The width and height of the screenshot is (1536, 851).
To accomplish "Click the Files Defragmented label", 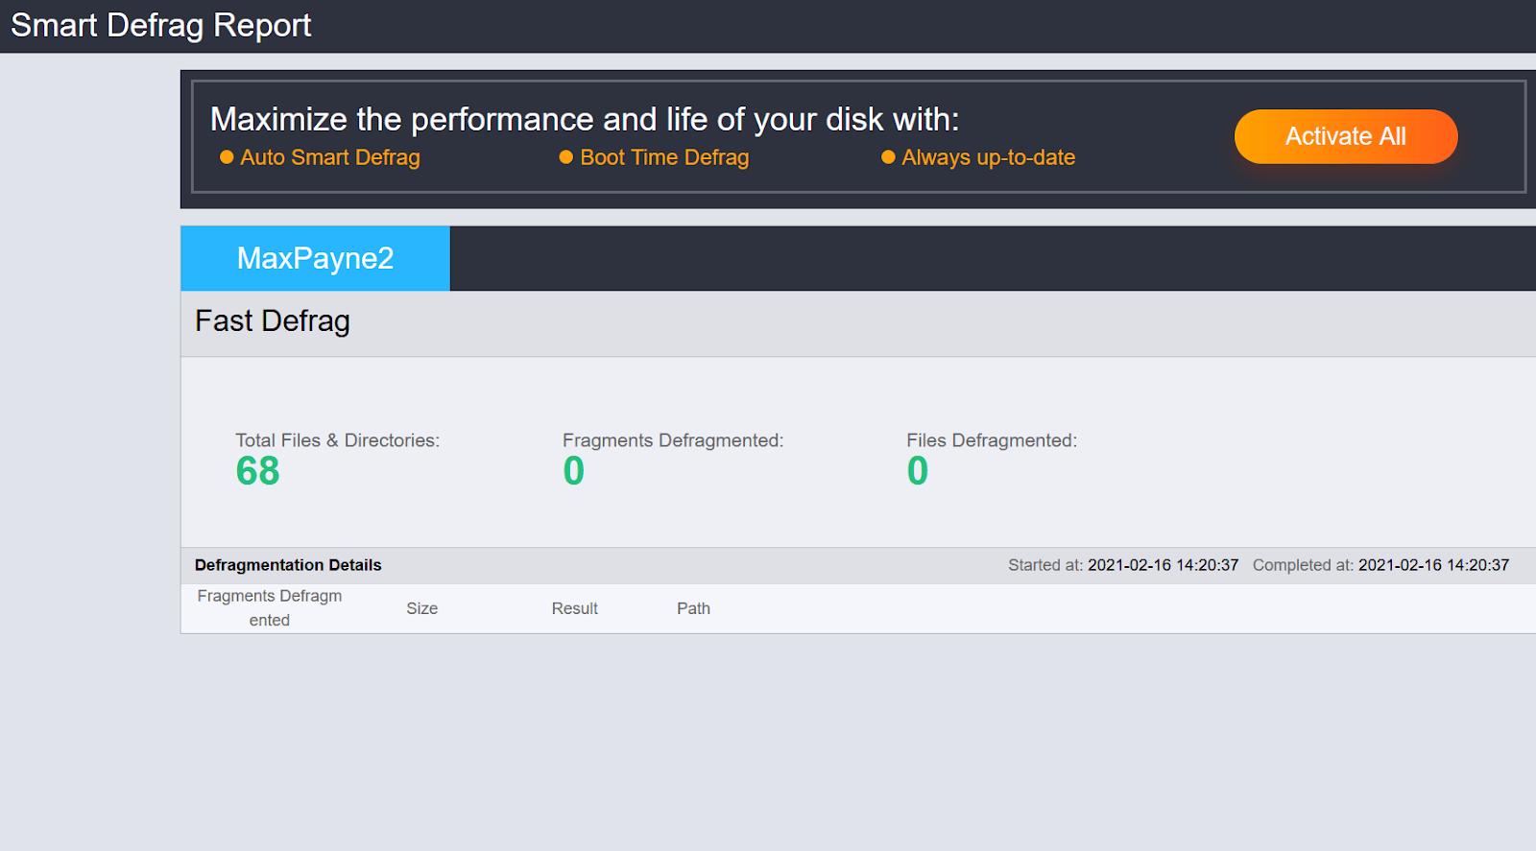I will coord(992,440).
